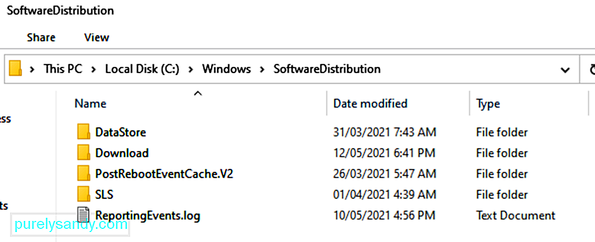This screenshot has height=242, width=595.
Task: Go to Windows in the breadcrumb path
Action: coord(226,69)
